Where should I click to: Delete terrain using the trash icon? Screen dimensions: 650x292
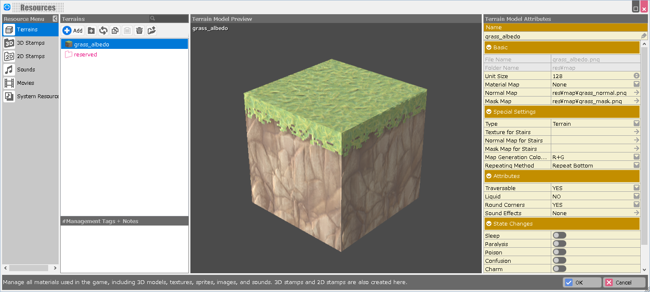pyautogui.click(x=139, y=30)
